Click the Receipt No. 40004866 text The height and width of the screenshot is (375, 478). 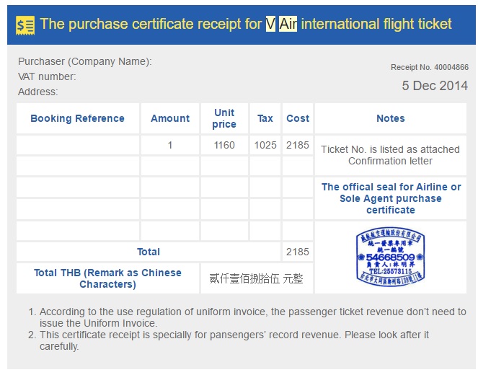430,67
